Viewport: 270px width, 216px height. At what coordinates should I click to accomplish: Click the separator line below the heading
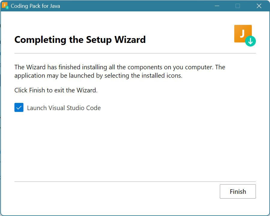pyautogui.click(x=135, y=53)
